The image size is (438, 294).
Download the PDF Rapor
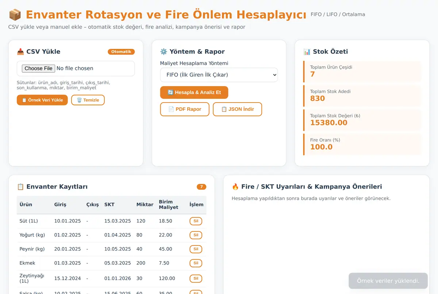pos(185,109)
